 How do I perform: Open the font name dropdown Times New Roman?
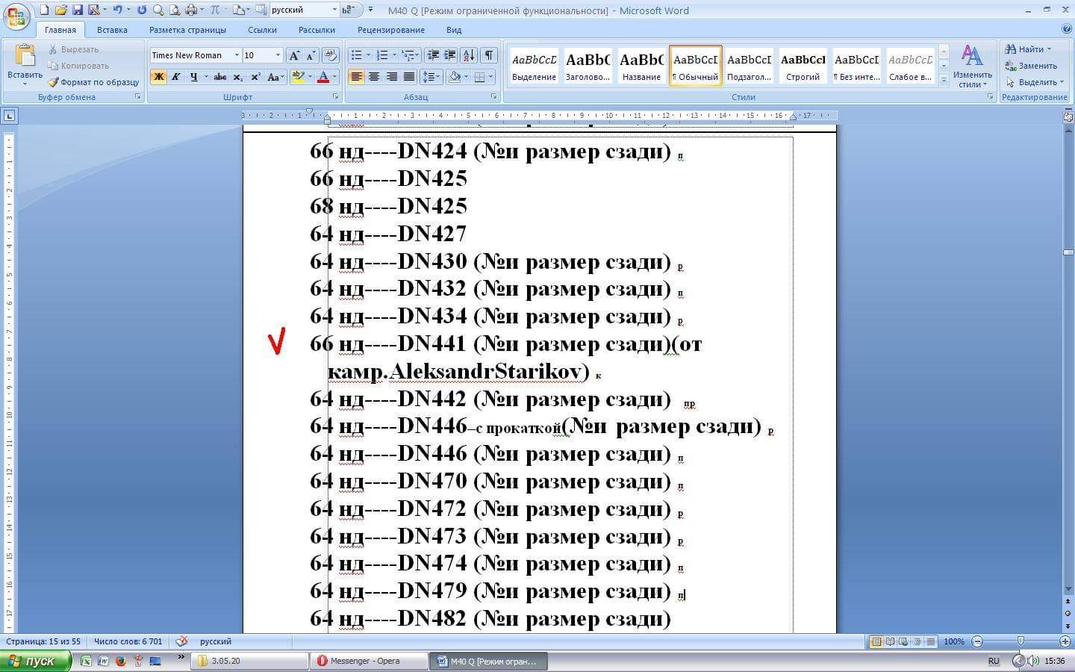tap(237, 55)
